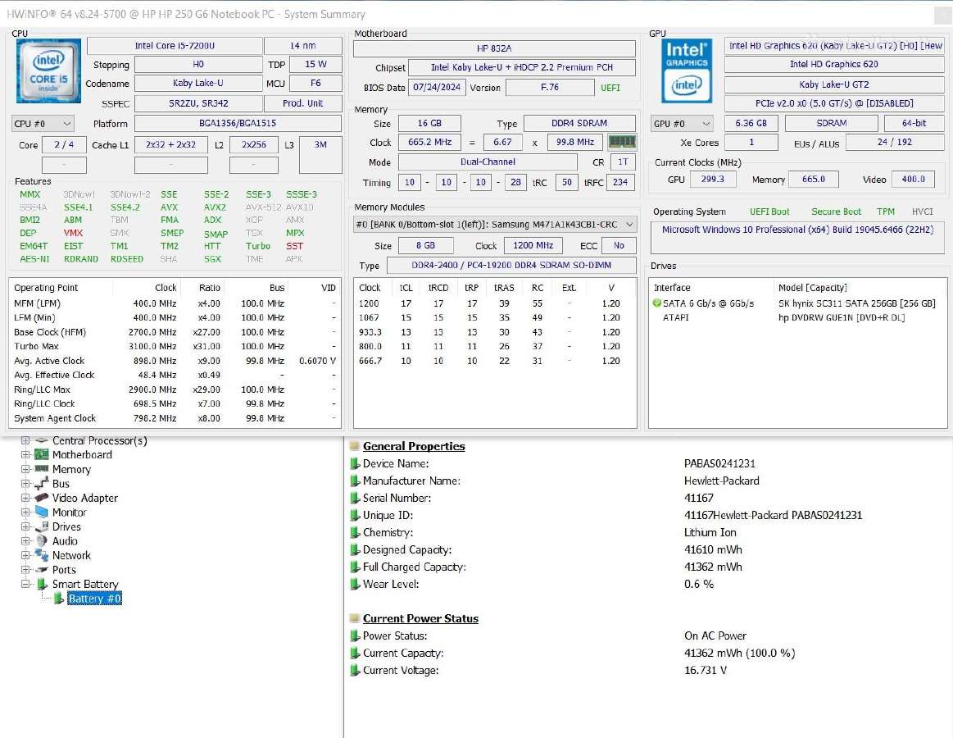Expand the Motherboard tree node
The width and height of the screenshot is (953, 738).
[x=25, y=454]
